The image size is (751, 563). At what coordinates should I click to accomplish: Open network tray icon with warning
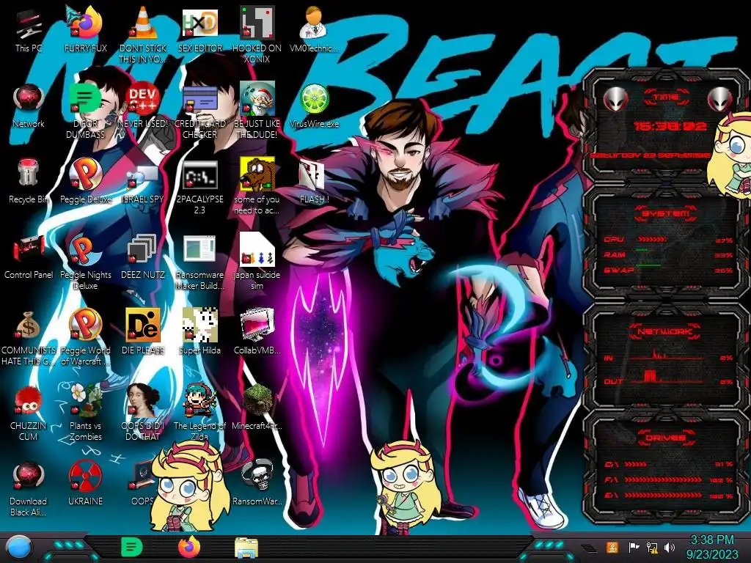pos(652,547)
